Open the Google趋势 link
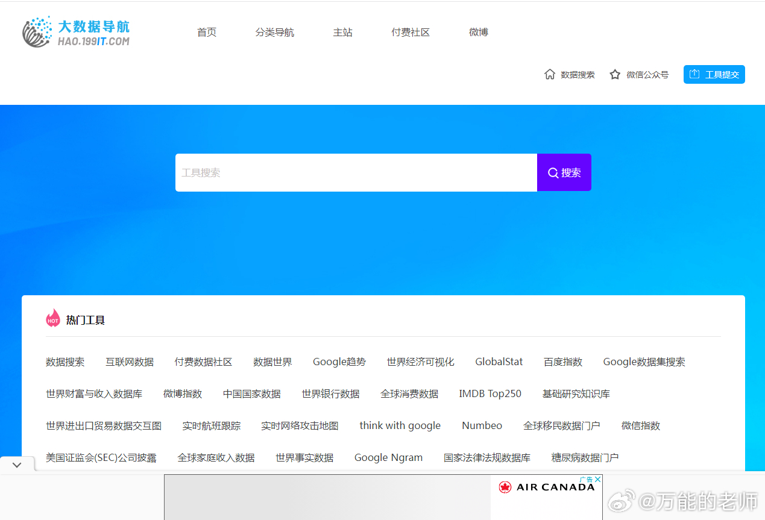765x520 pixels. point(339,362)
